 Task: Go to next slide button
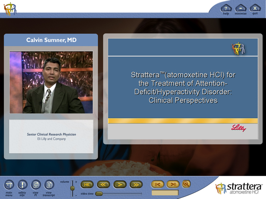(x=173, y=184)
